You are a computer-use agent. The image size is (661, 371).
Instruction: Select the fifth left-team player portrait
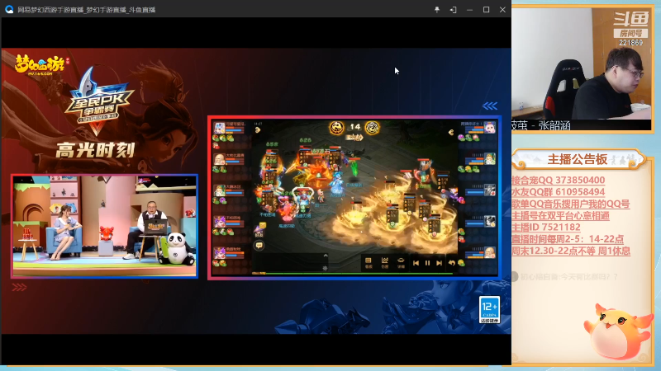point(219,253)
